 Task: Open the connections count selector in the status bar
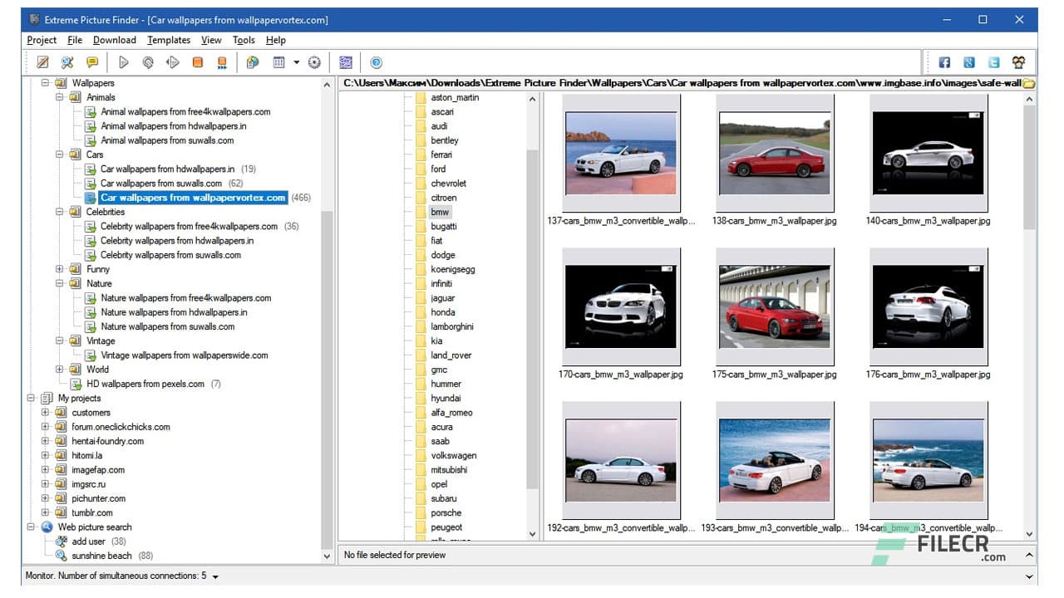(x=215, y=576)
